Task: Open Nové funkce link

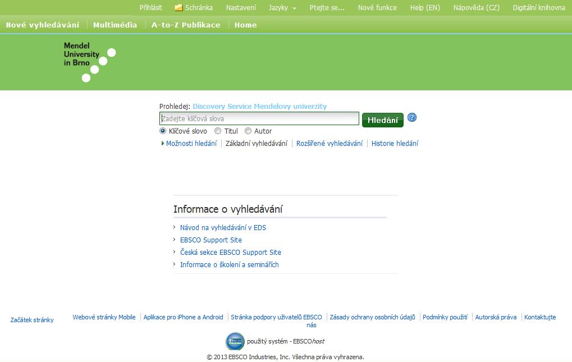Action: click(x=377, y=8)
